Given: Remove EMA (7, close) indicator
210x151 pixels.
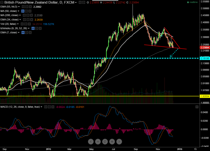Looking at the screenshot, I should click(30, 32).
